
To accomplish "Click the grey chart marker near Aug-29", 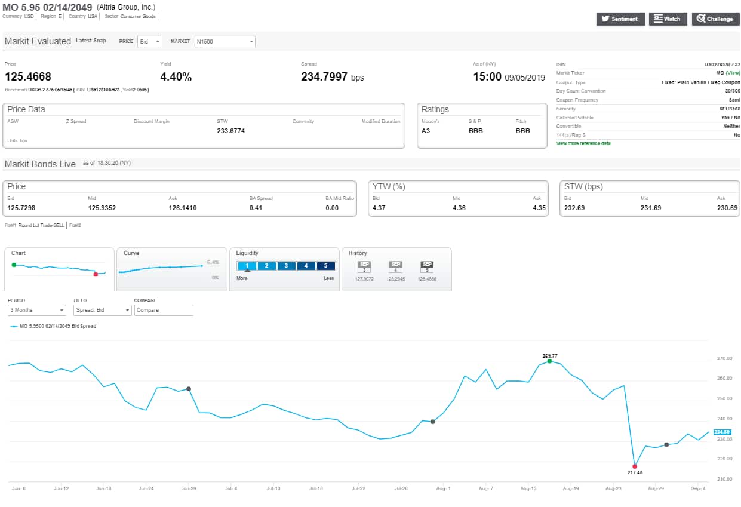I will 666,445.
